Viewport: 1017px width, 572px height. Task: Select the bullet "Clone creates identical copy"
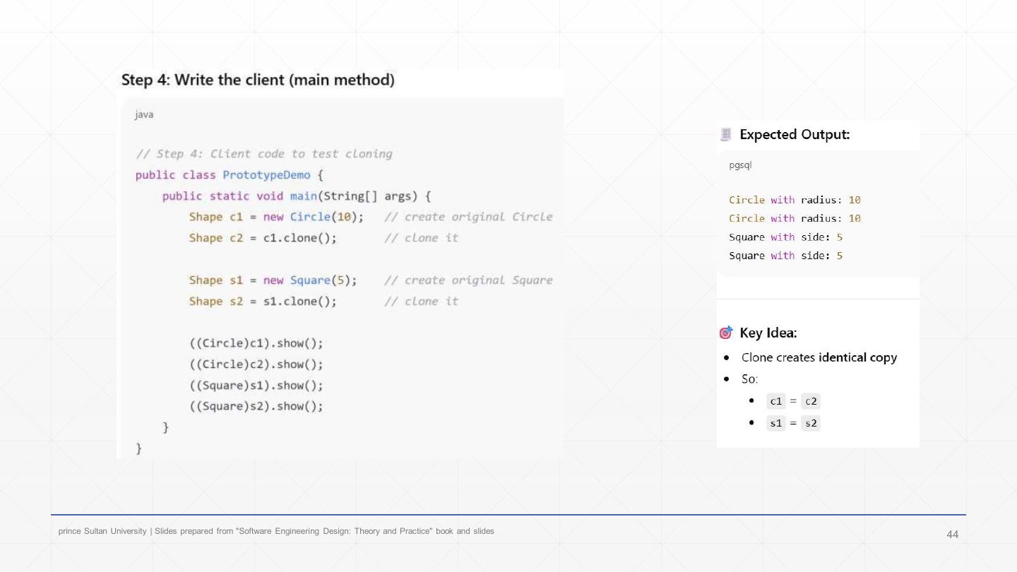click(x=819, y=357)
